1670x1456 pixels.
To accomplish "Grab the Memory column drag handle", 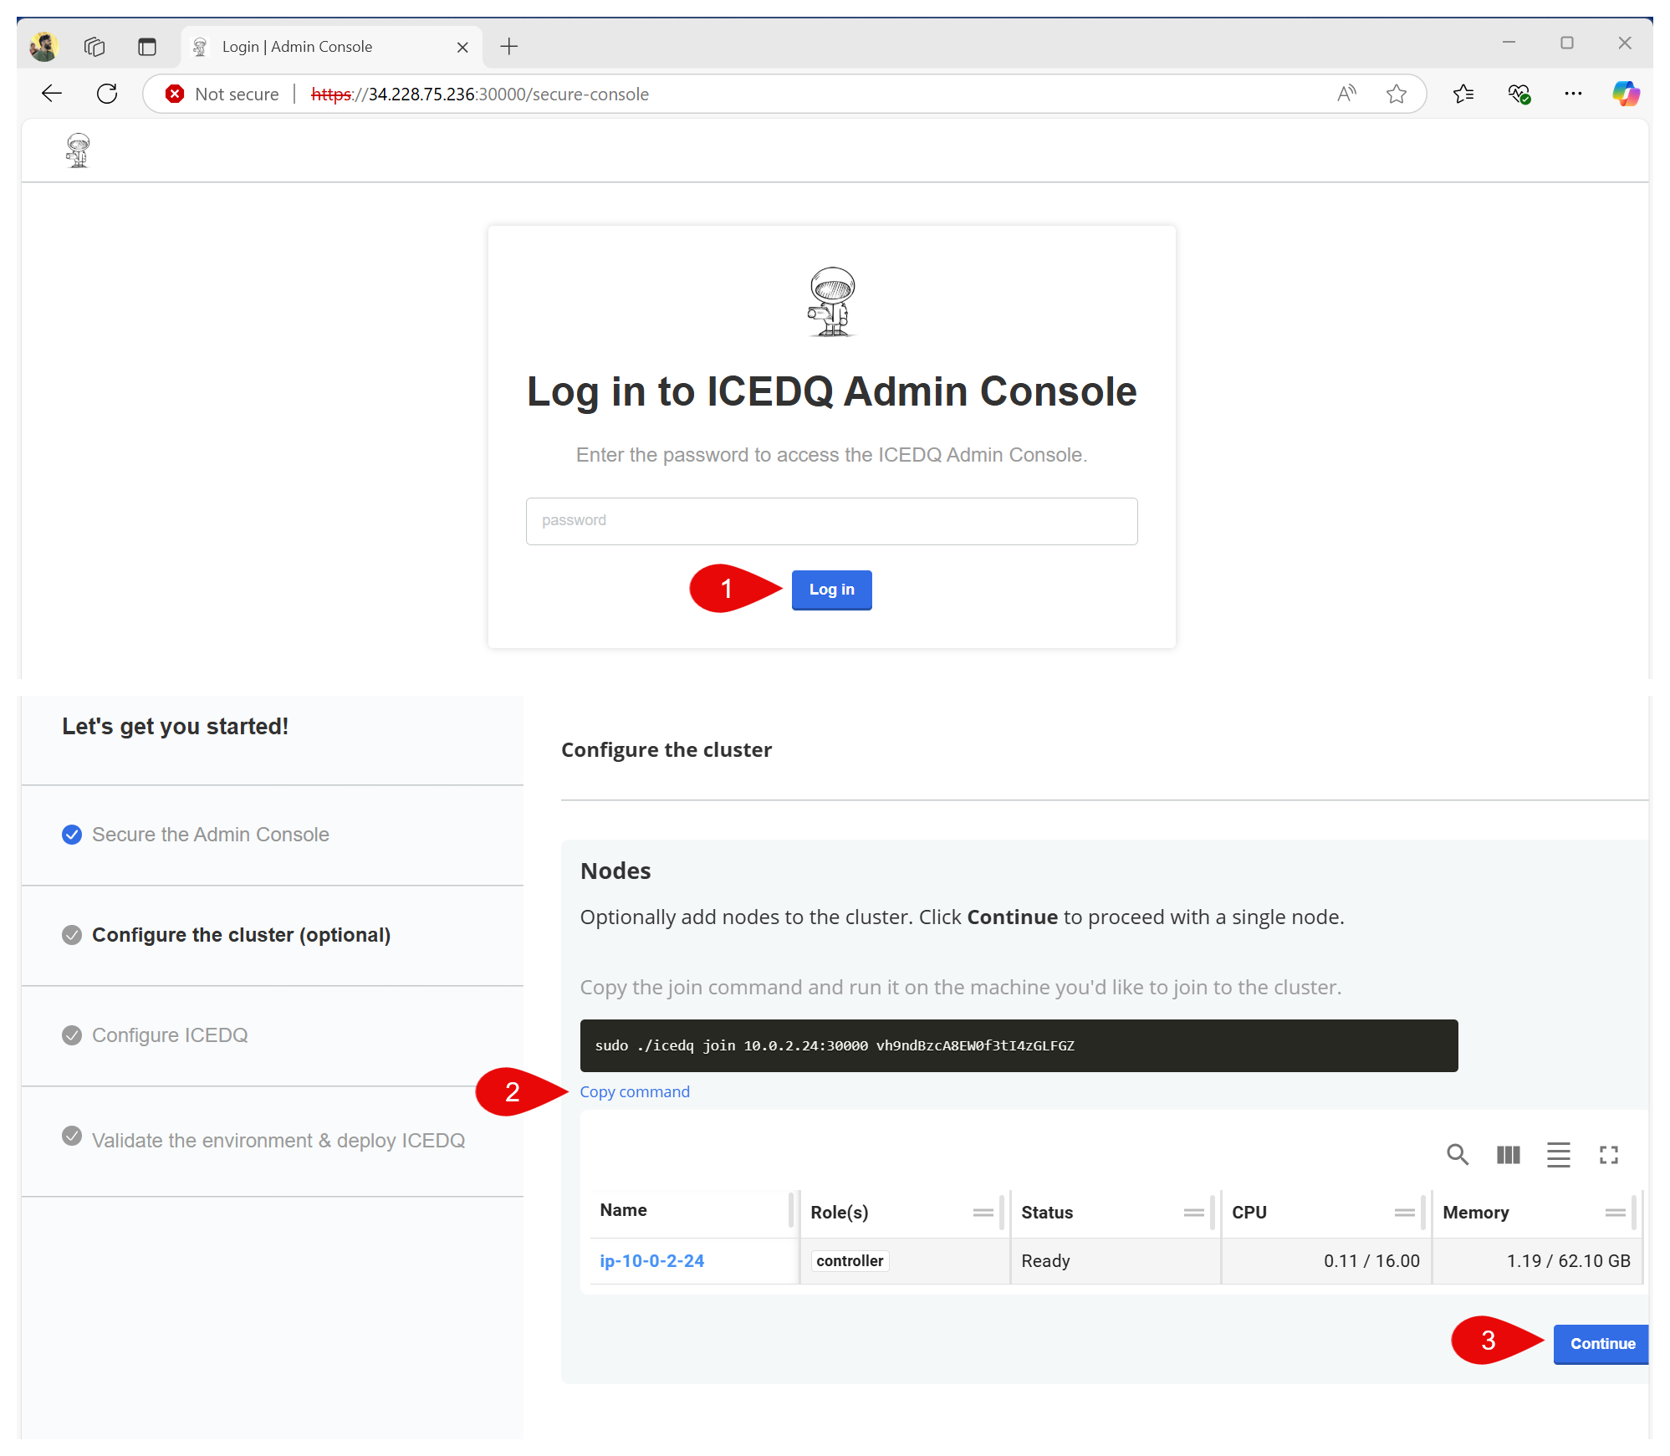I will coord(1615,1213).
